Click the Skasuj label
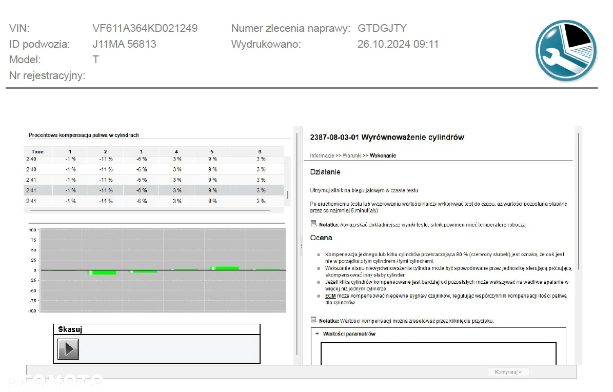613x392 pixels. point(70,329)
